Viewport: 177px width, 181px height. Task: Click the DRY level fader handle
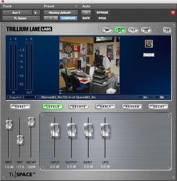(x=20, y=140)
